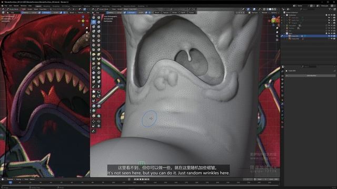The width and height of the screenshot is (337, 189).
Task: Uncheck the top Collection exclude checkbox
Action: click(326, 15)
